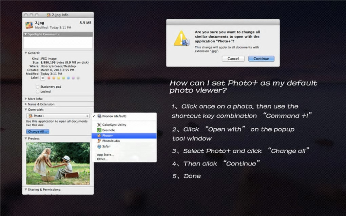Click the "Select Photo+ and click Change all" step
The width and height of the screenshot is (346, 216).
241,151
